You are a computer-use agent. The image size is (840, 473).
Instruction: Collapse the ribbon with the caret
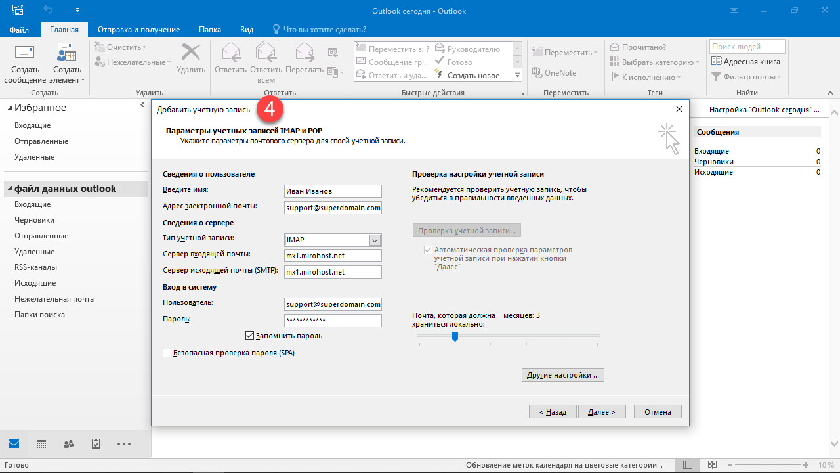830,93
